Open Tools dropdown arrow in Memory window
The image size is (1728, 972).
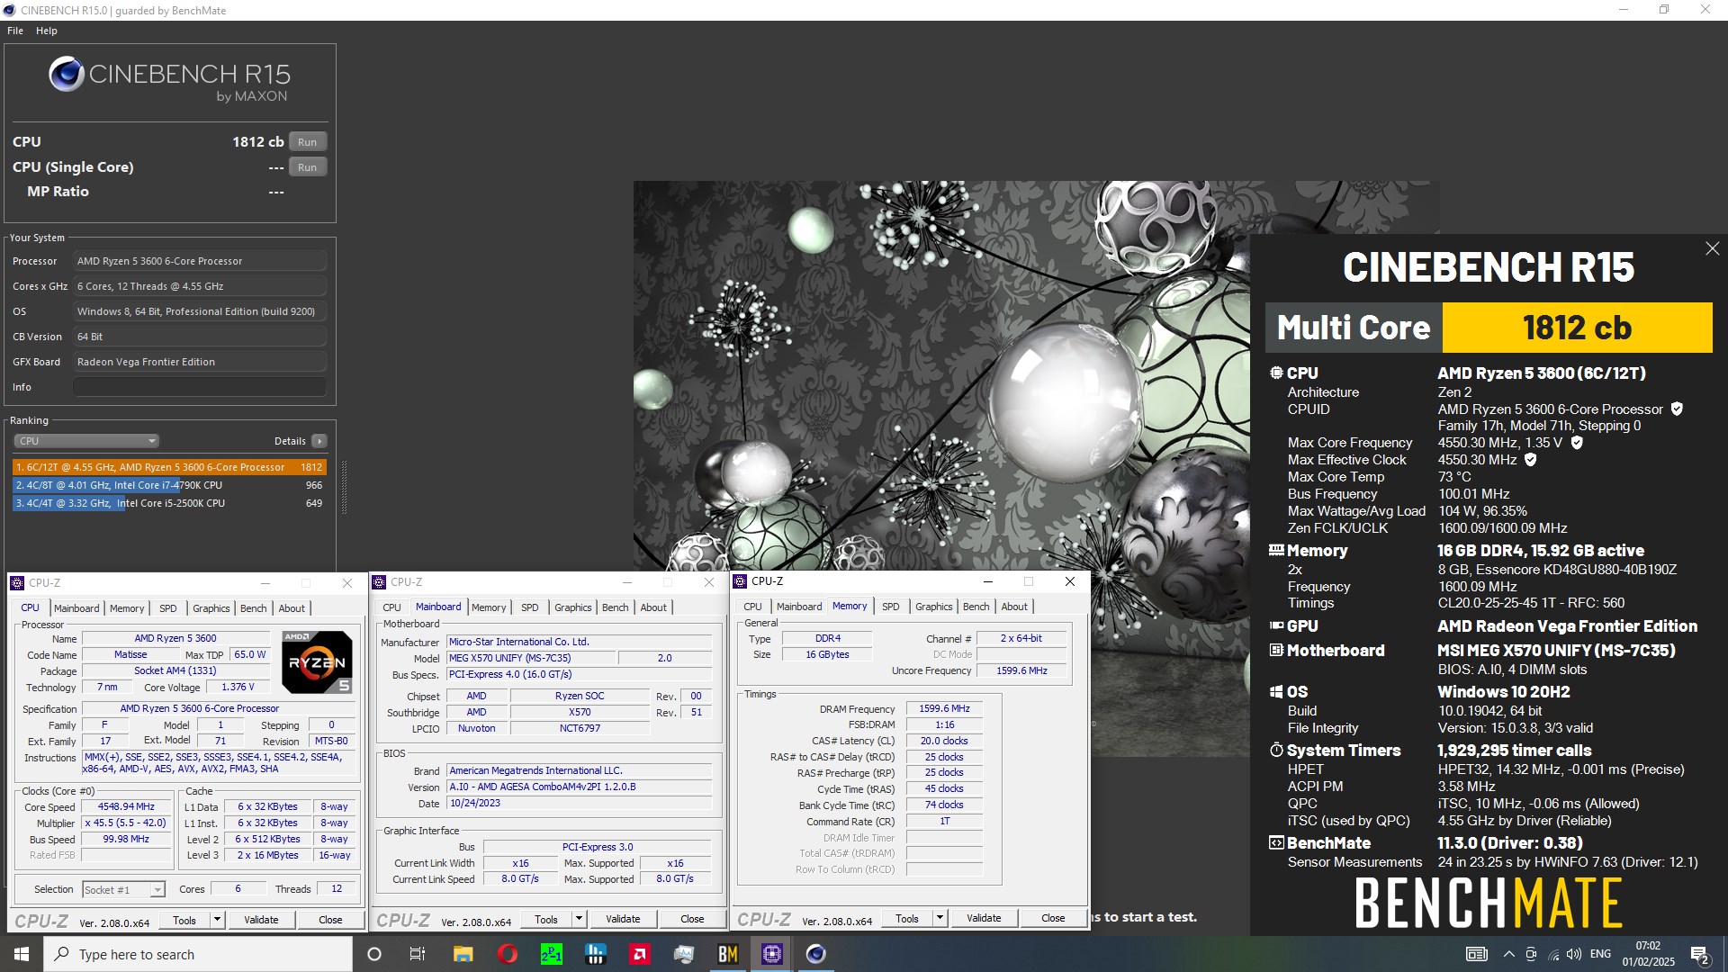pos(940,918)
